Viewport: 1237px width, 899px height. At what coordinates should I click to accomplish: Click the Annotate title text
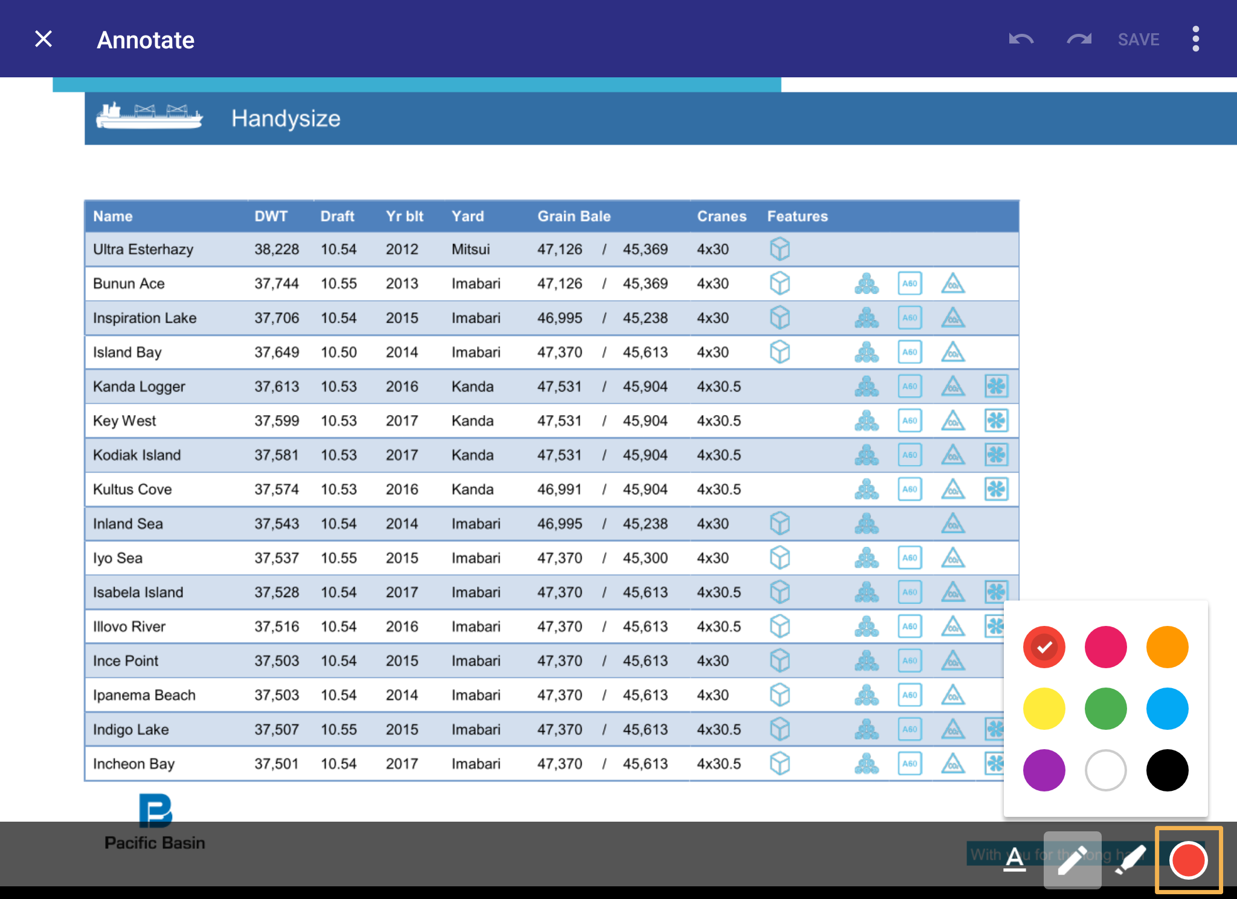146,40
